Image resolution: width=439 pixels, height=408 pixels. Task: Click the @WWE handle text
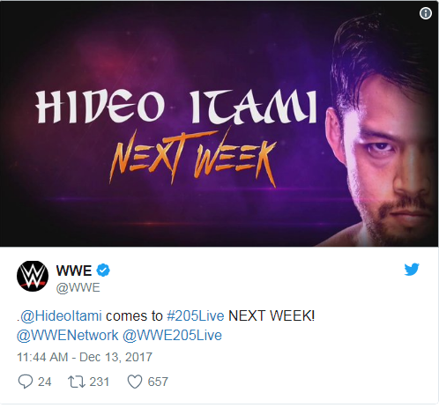click(78, 287)
